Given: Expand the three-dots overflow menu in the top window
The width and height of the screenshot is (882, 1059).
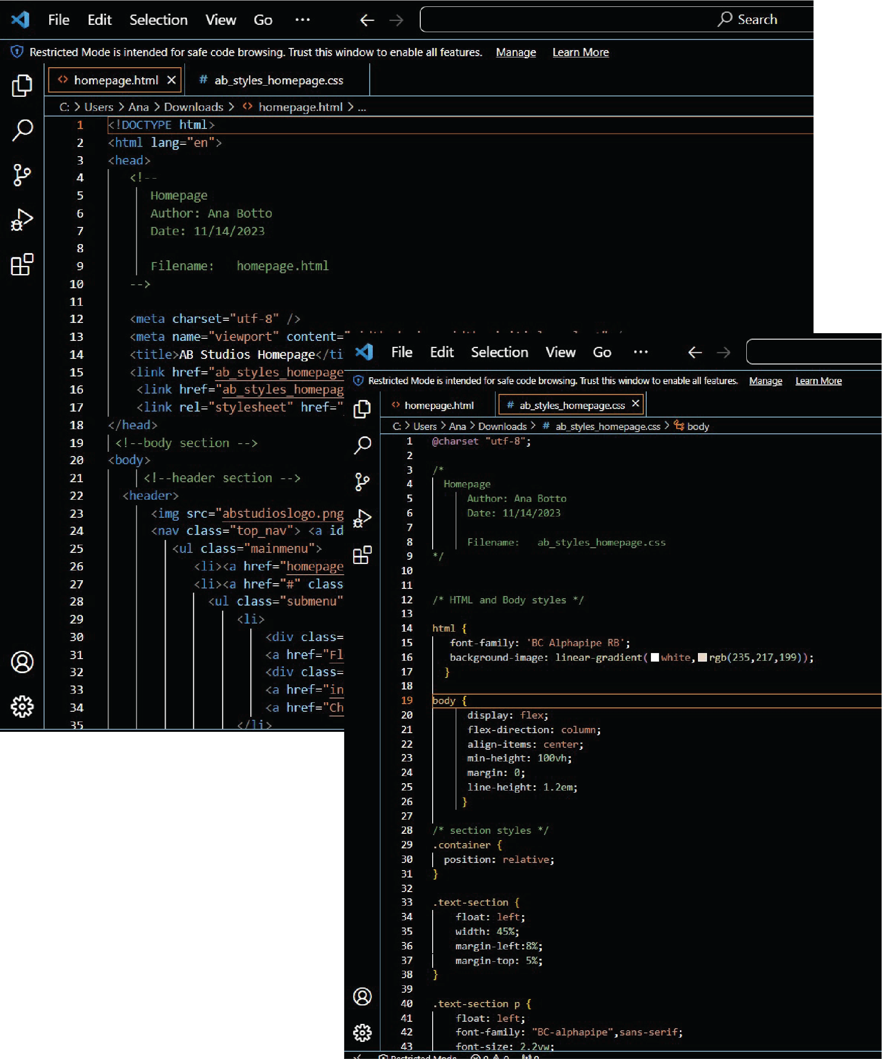Looking at the screenshot, I should pyautogui.click(x=303, y=20).
